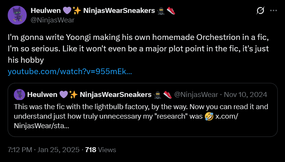Open the tweet author's profile avatar
The image size is (285, 162).
16,15
